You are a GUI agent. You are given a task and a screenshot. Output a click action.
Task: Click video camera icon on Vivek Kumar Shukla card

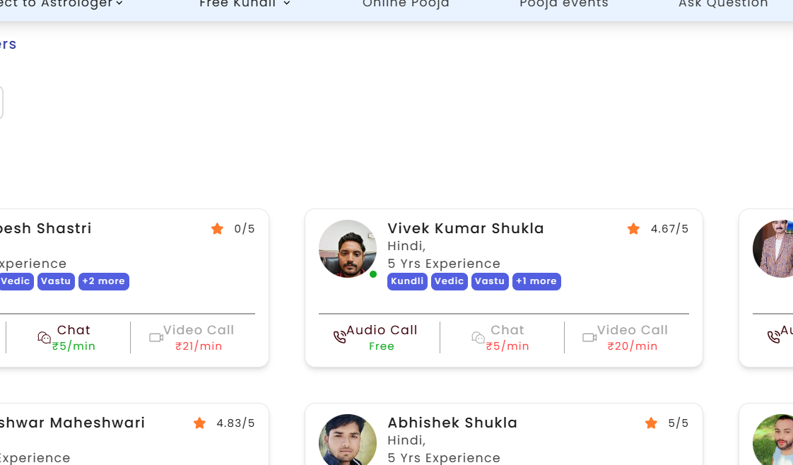coord(589,338)
